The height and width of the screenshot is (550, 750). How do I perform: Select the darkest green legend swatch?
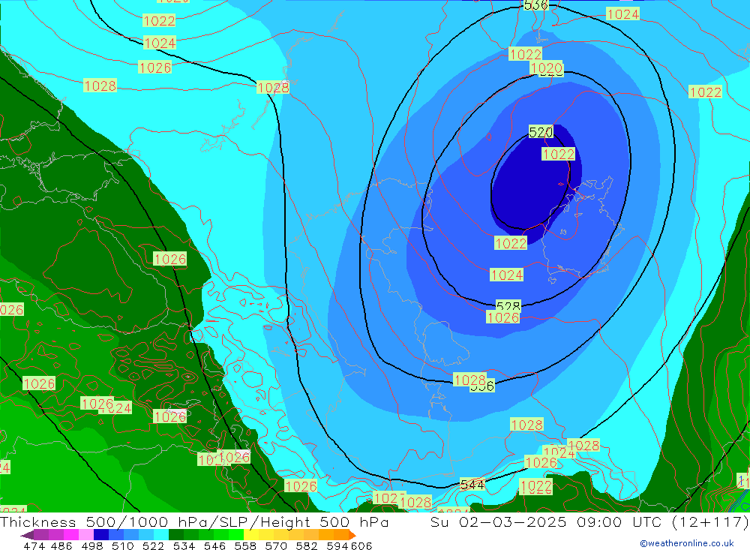[176, 535]
